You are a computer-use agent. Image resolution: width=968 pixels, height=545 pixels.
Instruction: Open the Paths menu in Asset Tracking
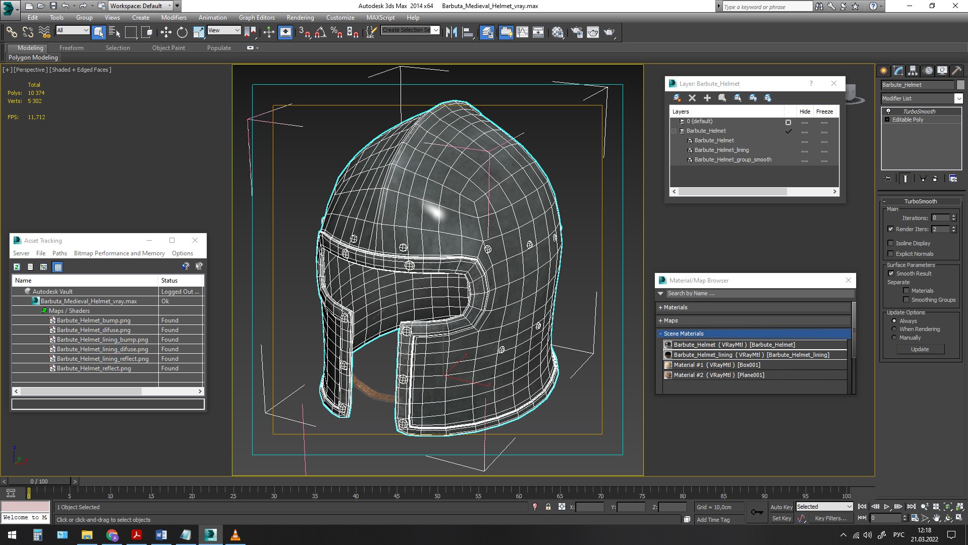pos(59,253)
